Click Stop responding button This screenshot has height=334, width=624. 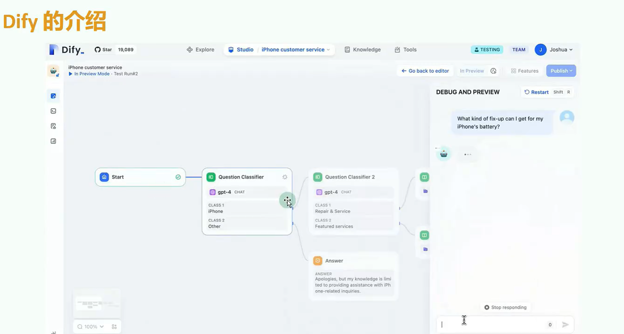pyautogui.click(x=505, y=307)
